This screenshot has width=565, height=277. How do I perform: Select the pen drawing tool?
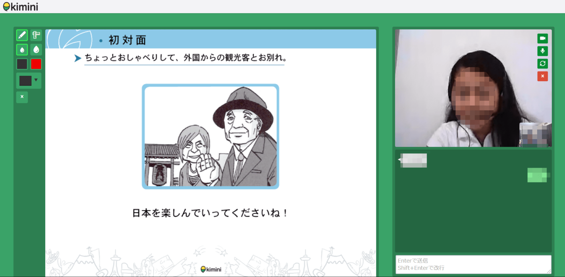(22, 35)
